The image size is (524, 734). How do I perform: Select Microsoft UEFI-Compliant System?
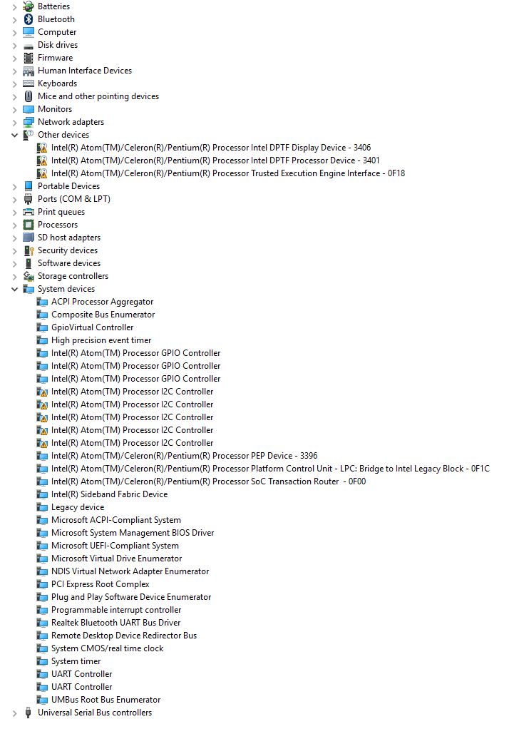[115, 546]
